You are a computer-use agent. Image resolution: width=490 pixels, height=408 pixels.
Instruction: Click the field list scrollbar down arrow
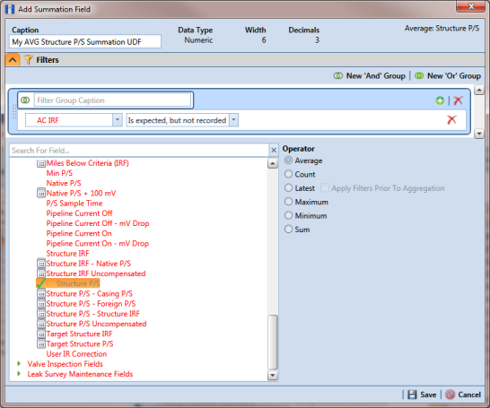click(273, 375)
